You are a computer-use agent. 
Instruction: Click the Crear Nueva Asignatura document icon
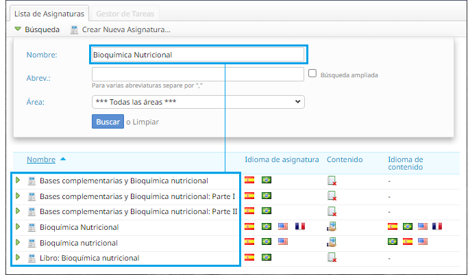[x=74, y=29]
